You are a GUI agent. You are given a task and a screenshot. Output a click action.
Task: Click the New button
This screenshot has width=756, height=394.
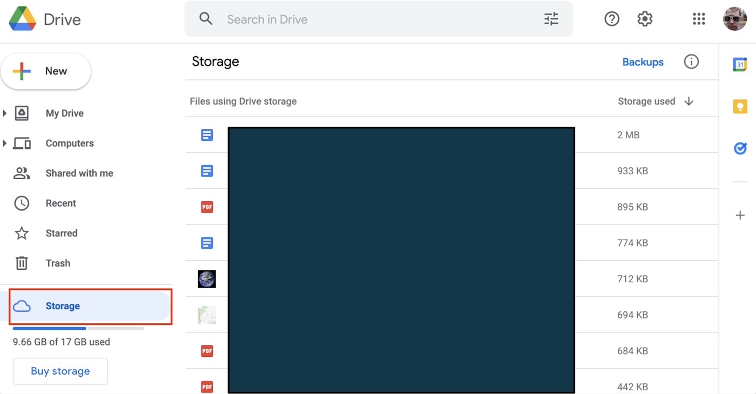(46, 71)
